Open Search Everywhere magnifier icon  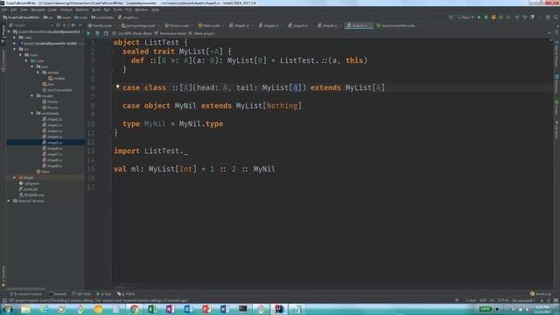[x=556, y=17]
